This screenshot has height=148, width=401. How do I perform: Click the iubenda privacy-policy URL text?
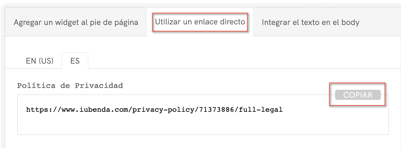pos(154,110)
